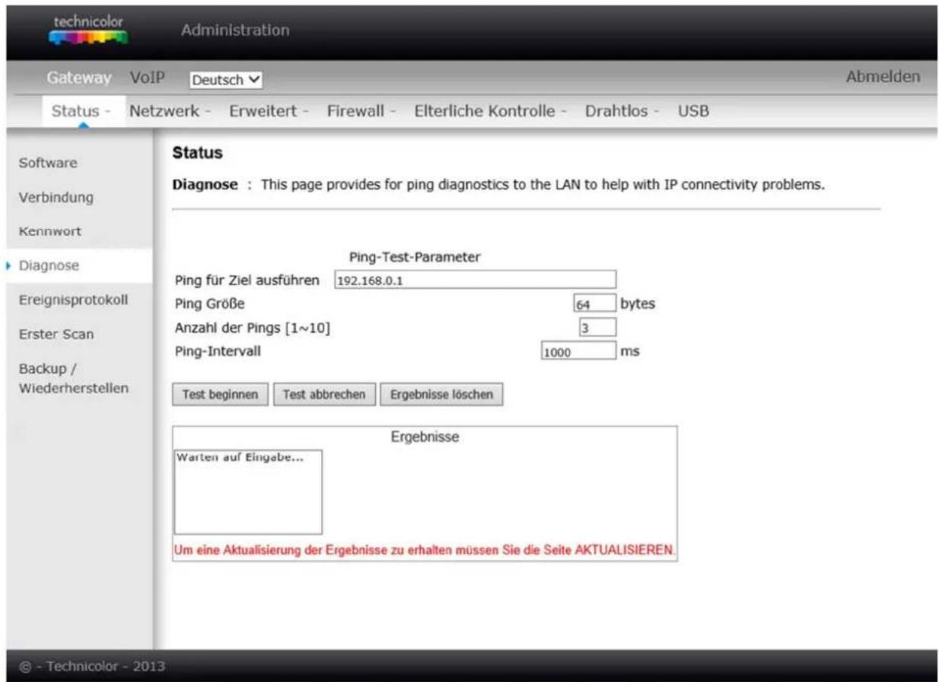Go to the Kennwort sidebar page
This screenshot has height=682, width=939.
[x=49, y=231]
